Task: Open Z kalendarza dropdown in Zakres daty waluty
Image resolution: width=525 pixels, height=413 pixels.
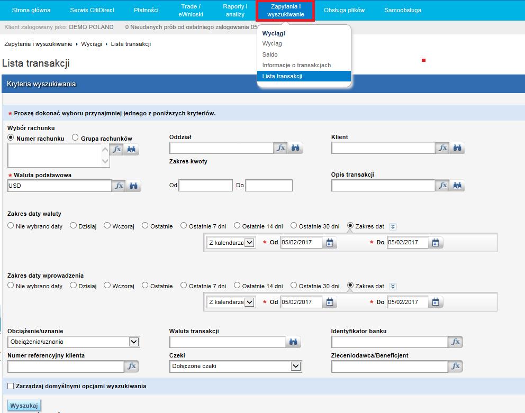Action: [x=231, y=243]
